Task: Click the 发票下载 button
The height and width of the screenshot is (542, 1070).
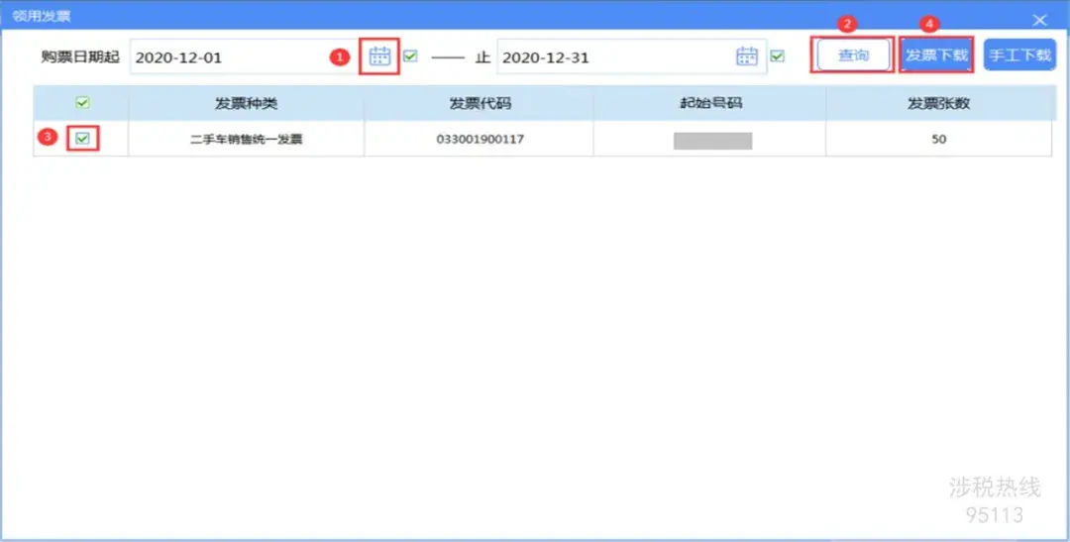Action: click(936, 55)
